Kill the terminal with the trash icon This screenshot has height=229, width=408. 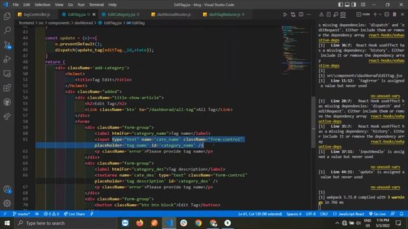(x=395, y=15)
